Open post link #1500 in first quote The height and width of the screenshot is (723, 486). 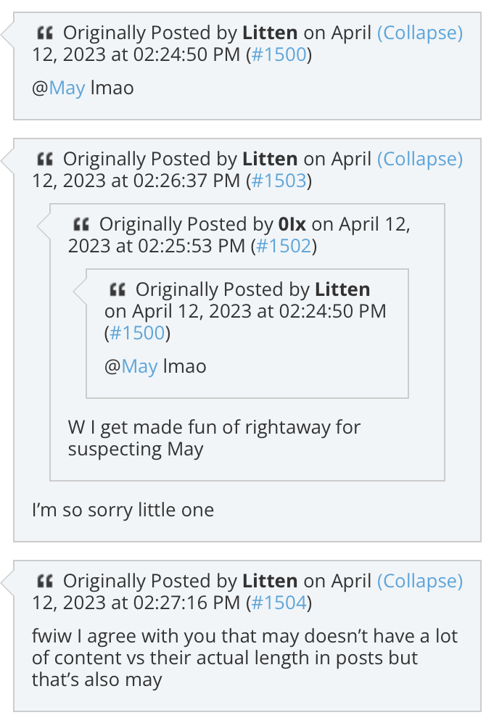279,54
